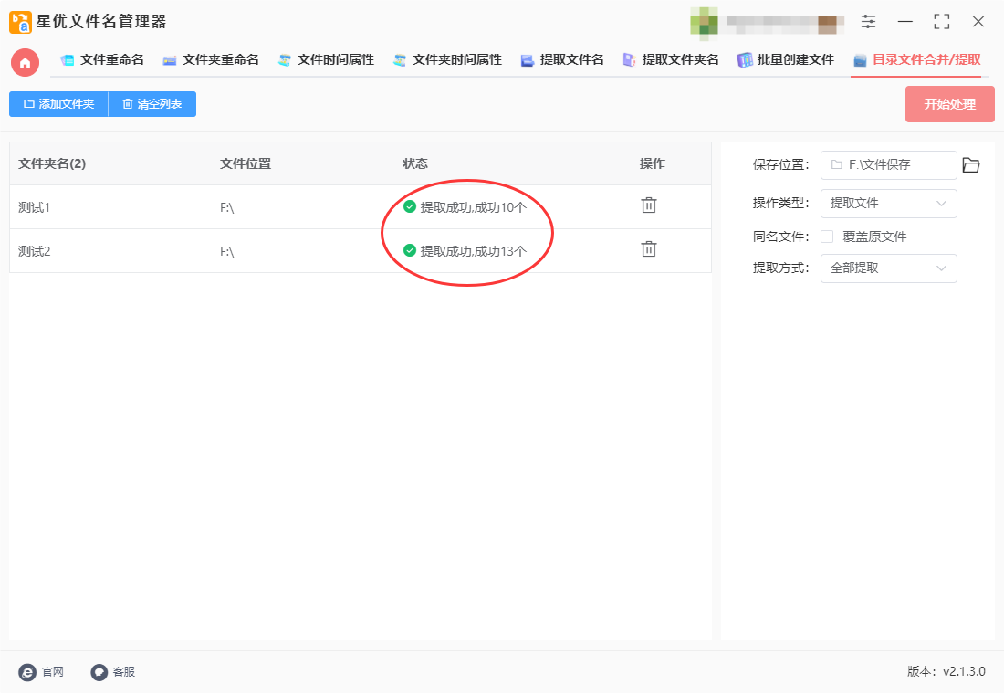Start processing with 开始处理 button
The width and height of the screenshot is (1004, 694).
tap(949, 104)
